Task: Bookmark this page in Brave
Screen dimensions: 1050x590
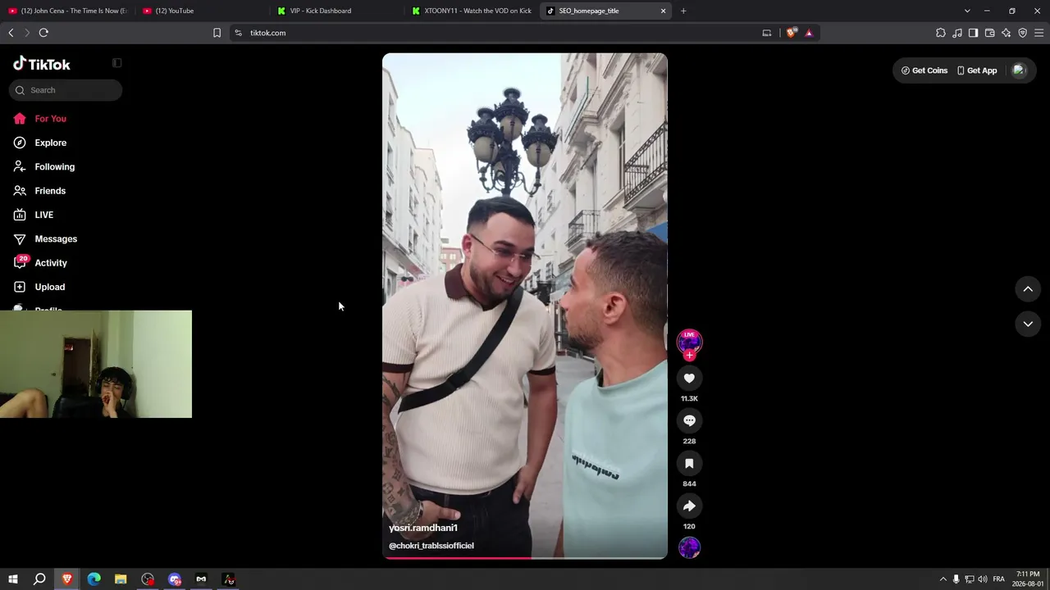Action: 217,33
